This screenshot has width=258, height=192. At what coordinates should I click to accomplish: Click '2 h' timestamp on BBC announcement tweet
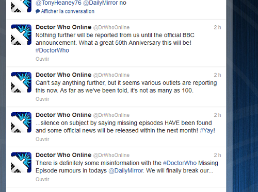click(x=217, y=27)
